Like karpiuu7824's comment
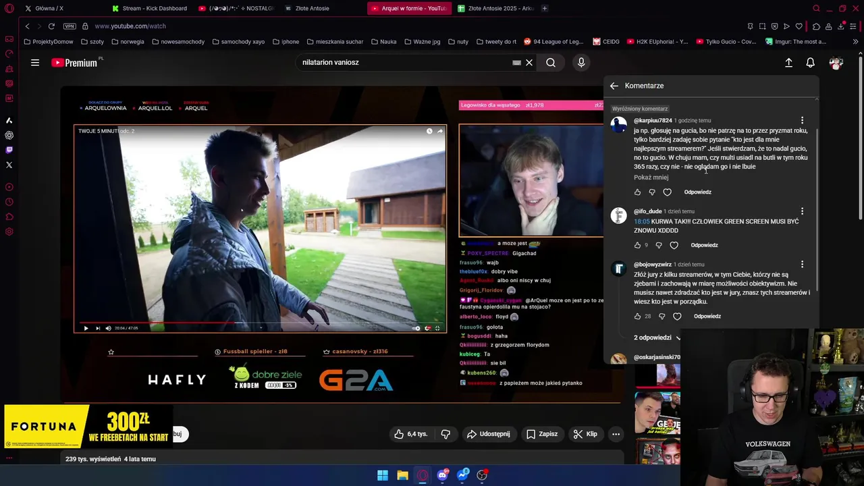 637,192
